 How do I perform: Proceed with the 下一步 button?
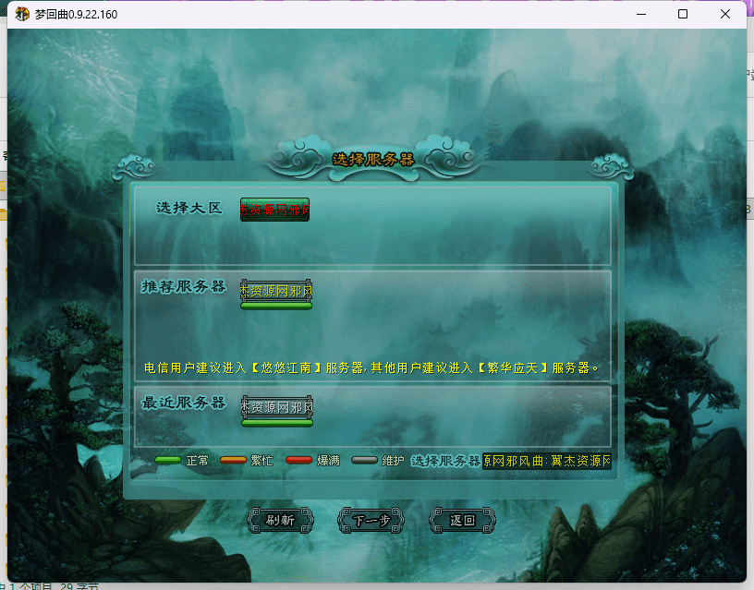coord(371,520)
